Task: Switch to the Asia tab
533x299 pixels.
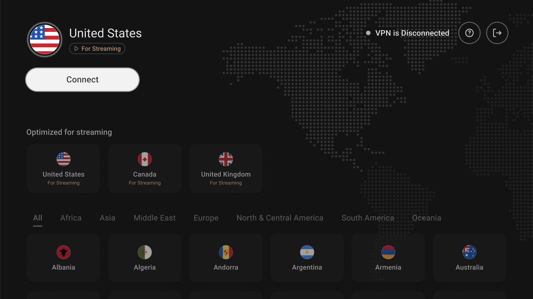Action: pyautogui.click(x=108, y=218)
